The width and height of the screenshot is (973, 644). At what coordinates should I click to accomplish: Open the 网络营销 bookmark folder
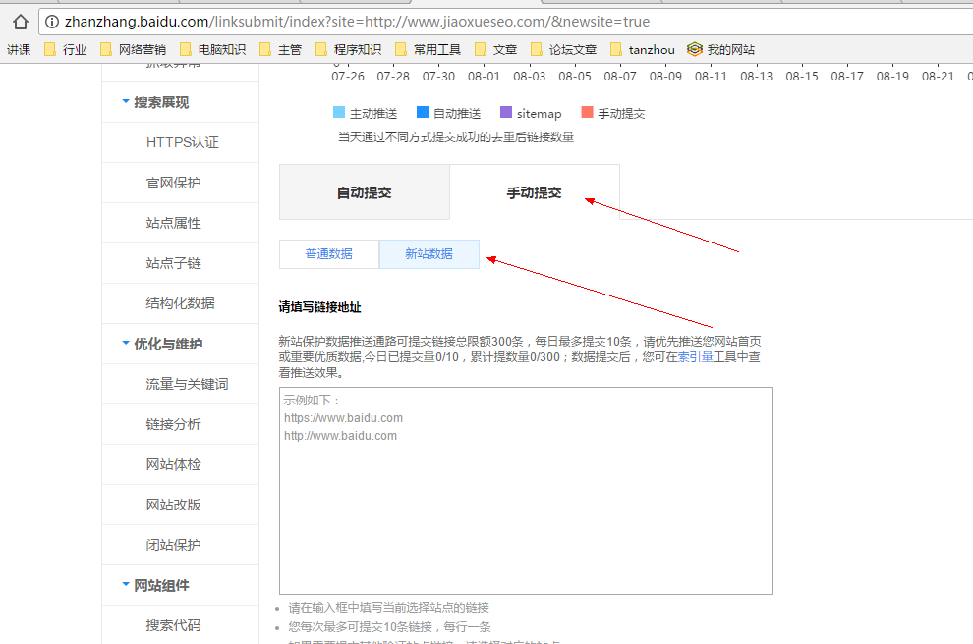(x=134, y=50)
